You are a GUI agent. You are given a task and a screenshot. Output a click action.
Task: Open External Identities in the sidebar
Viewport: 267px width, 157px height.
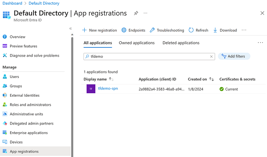point(24,95)
